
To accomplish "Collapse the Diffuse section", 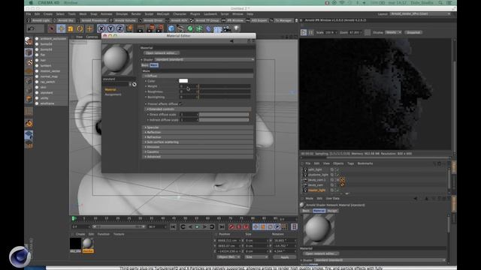I will (198, 76).
